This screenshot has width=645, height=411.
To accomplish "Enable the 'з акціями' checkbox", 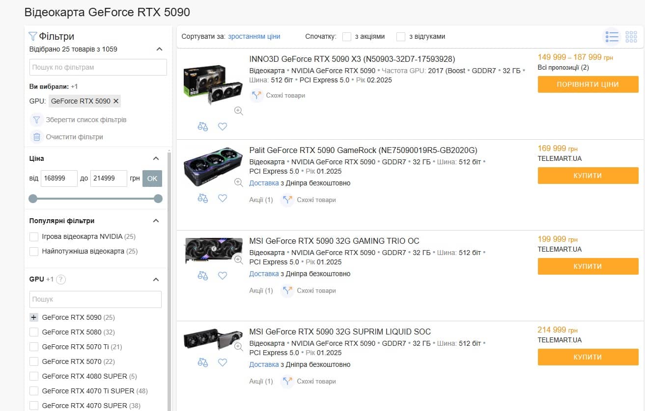I will tap(347, 37).
